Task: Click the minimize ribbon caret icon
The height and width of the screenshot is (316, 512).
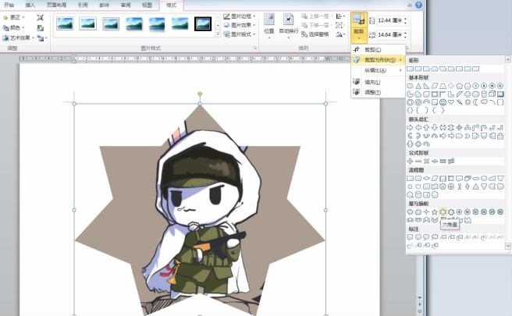Action: (x=410, y=5)
